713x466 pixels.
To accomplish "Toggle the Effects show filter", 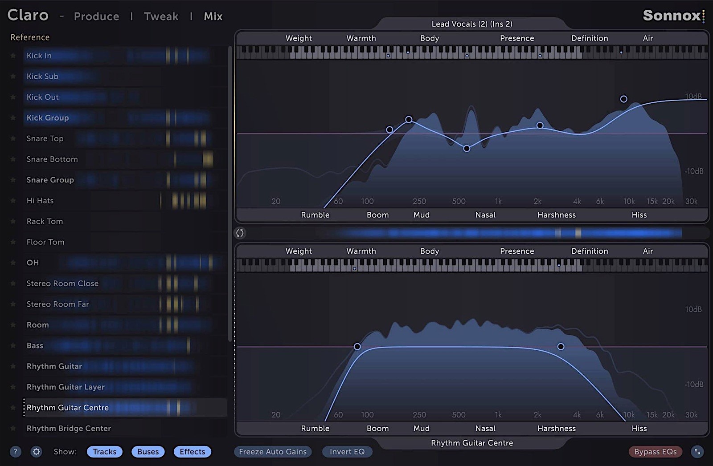I will click(x=193, y=452).
